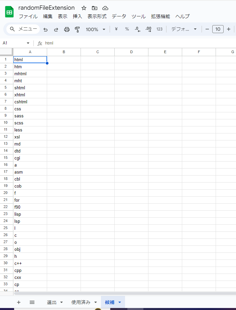
Task: Select the cell containing sass
Action: [30, 116]
